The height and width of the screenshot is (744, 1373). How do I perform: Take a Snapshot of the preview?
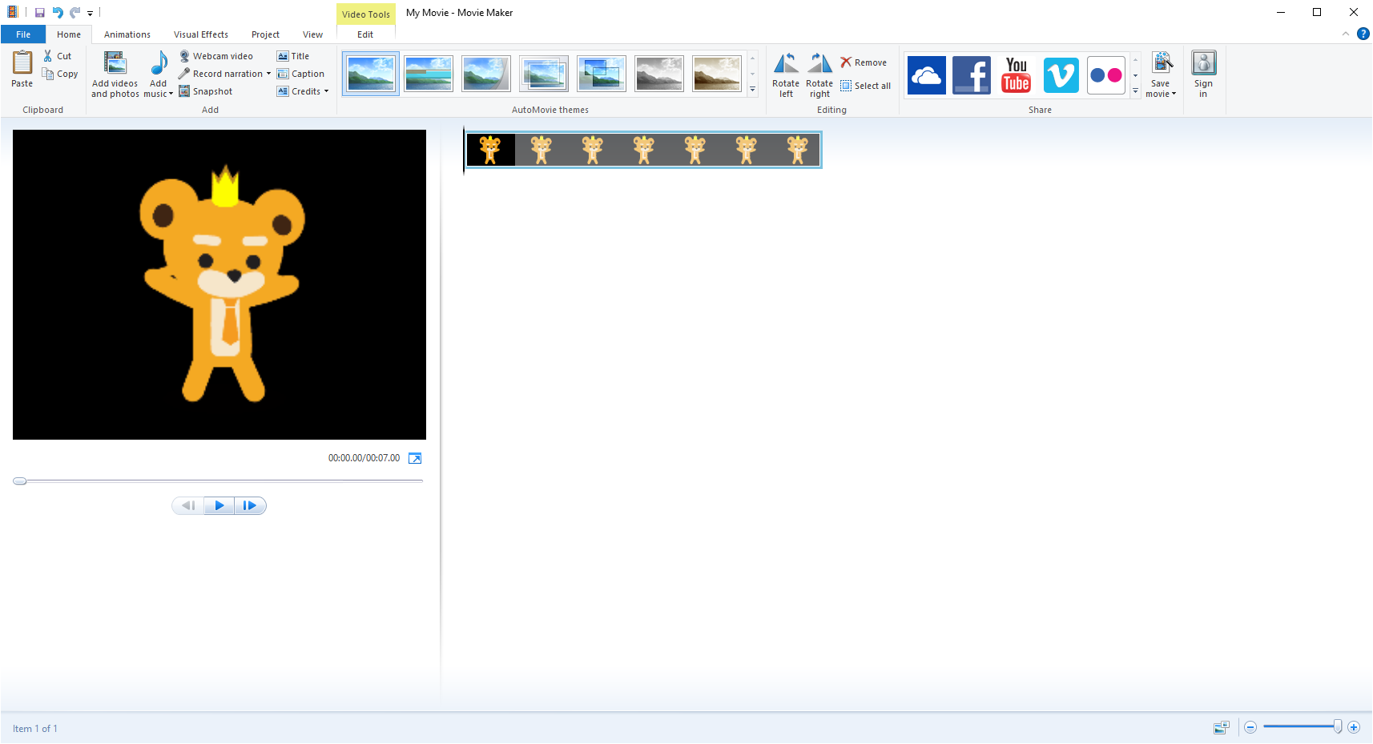(x=206, y=91)
